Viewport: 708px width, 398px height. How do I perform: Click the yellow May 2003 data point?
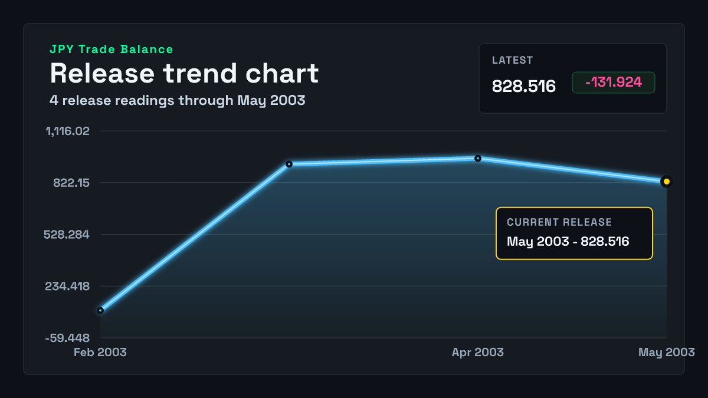(667, 182)
